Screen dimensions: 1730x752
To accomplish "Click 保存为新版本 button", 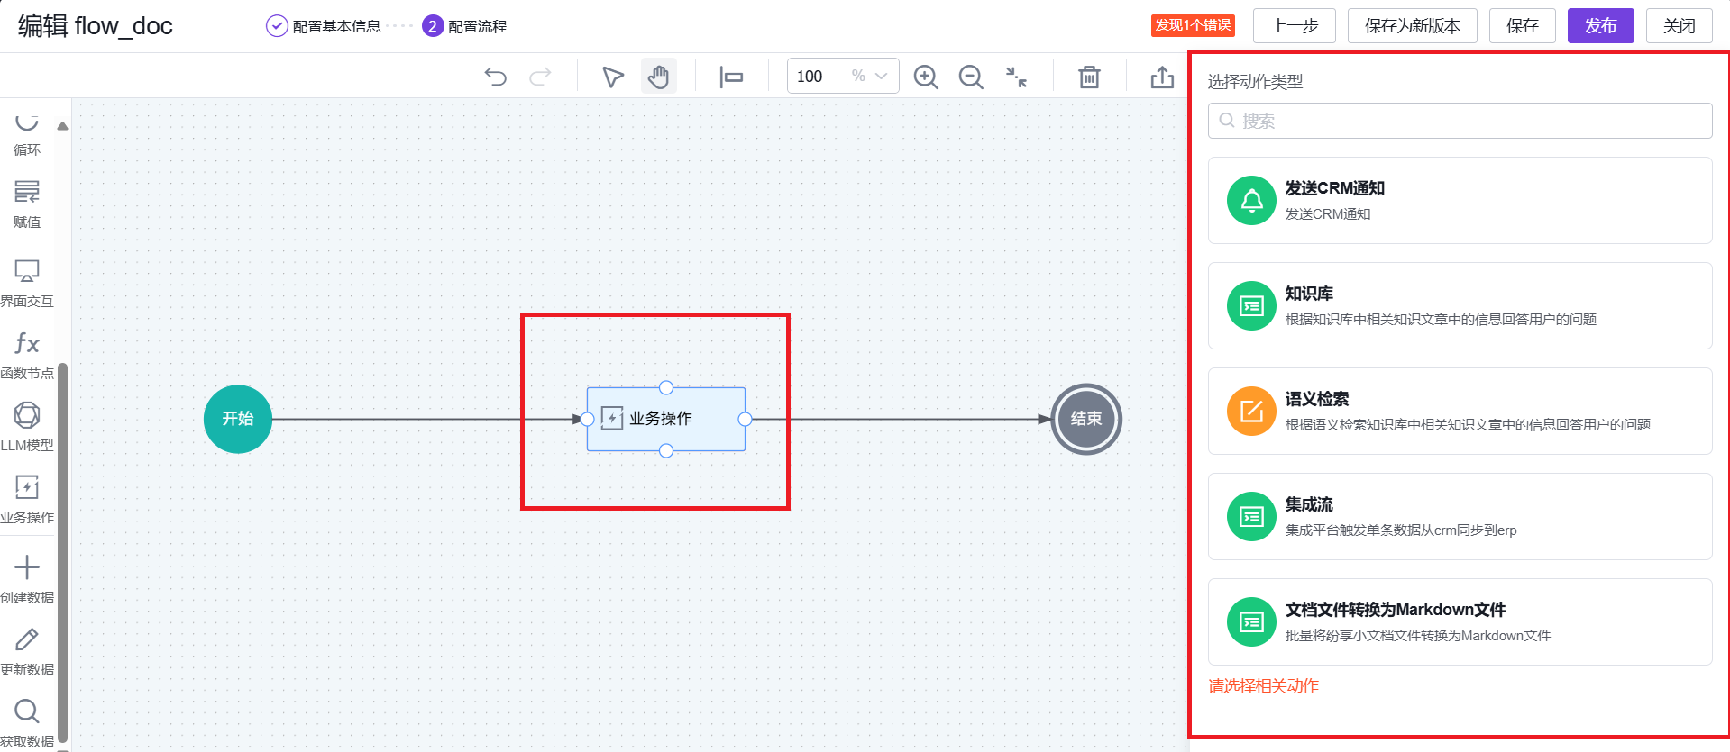I will click(x=1412, y=25).
